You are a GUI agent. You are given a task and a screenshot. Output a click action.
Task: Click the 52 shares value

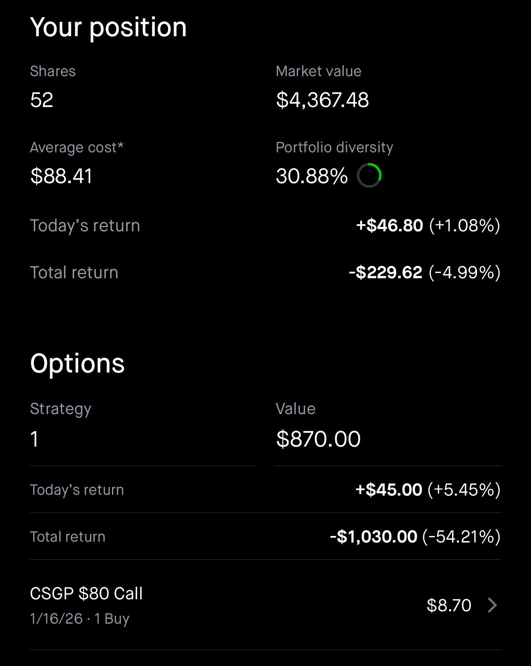[x=42, y=100]
